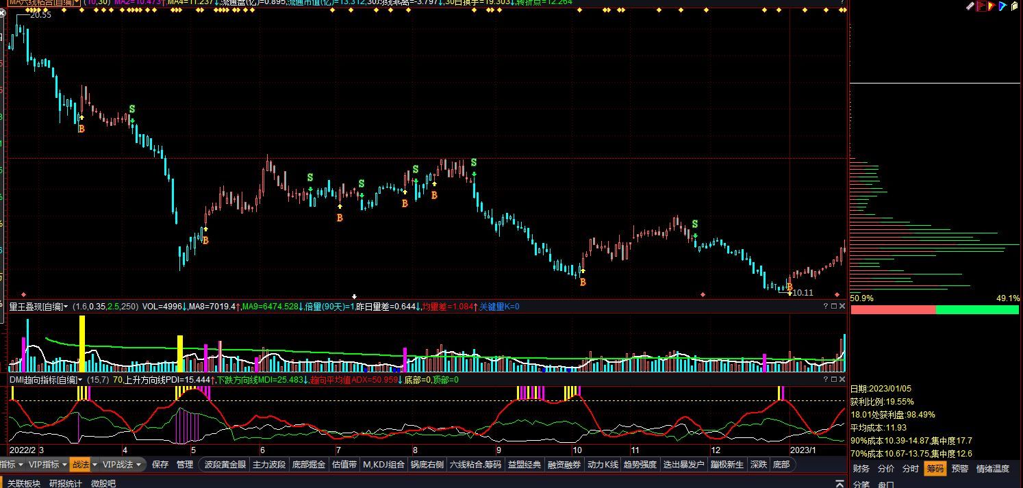
Task: Expand the VIP指标 dropdown
Action: pyautogui.click(x=64, y=465)
